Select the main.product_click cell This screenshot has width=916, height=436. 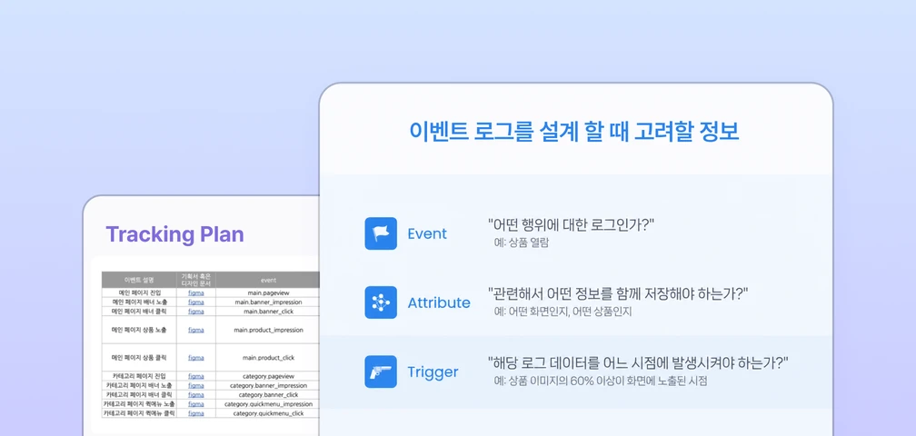(268, 357)
